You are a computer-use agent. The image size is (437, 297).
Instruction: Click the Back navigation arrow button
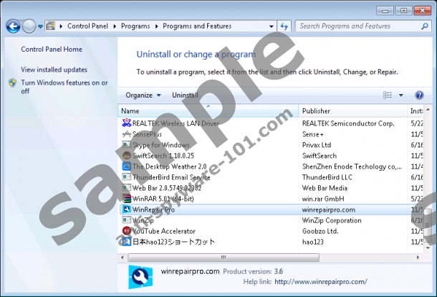[13, 27]
